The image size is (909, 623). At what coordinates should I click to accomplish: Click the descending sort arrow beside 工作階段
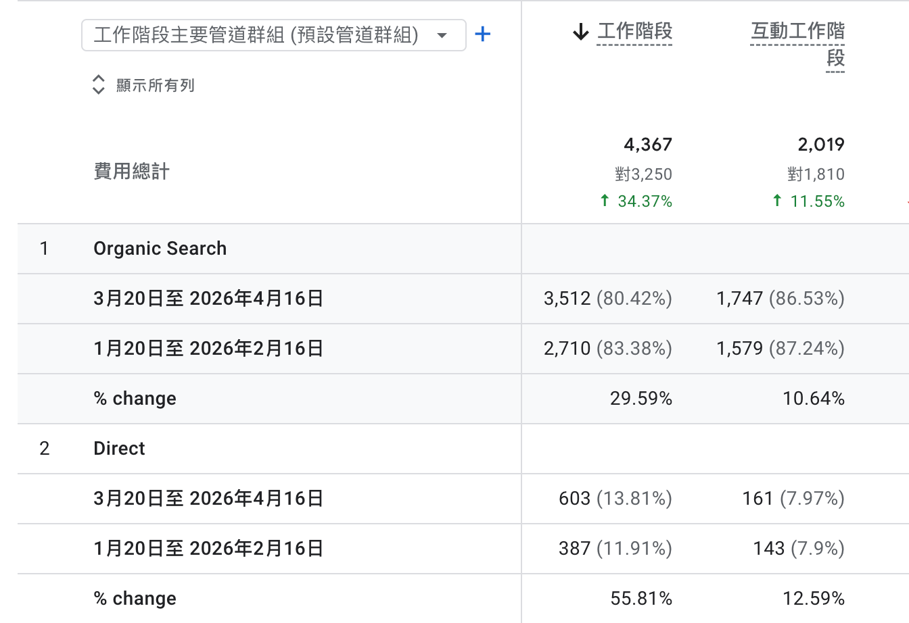pyautogui.click(x=580, y=31)
